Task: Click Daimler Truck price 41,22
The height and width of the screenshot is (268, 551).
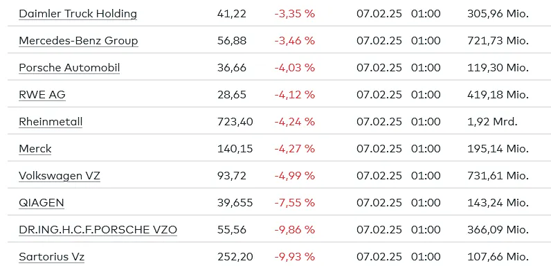Action: coord(232,14)
